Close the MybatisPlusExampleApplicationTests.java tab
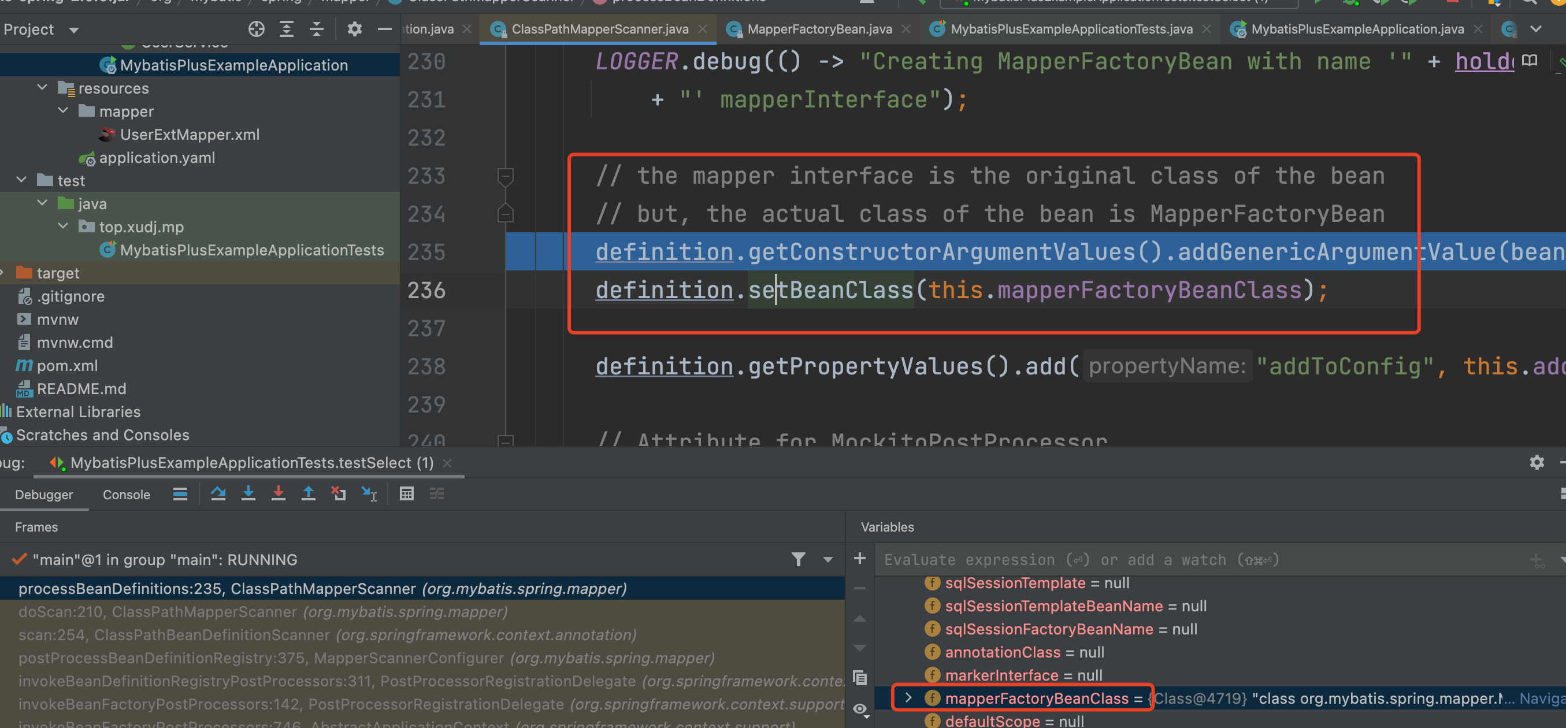Viewport: 1566px width, 728px height. pos(1207,28)
